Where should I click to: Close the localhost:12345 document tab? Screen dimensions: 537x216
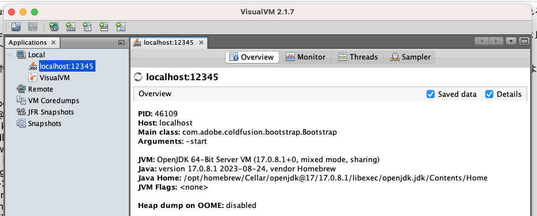point(201,42)
